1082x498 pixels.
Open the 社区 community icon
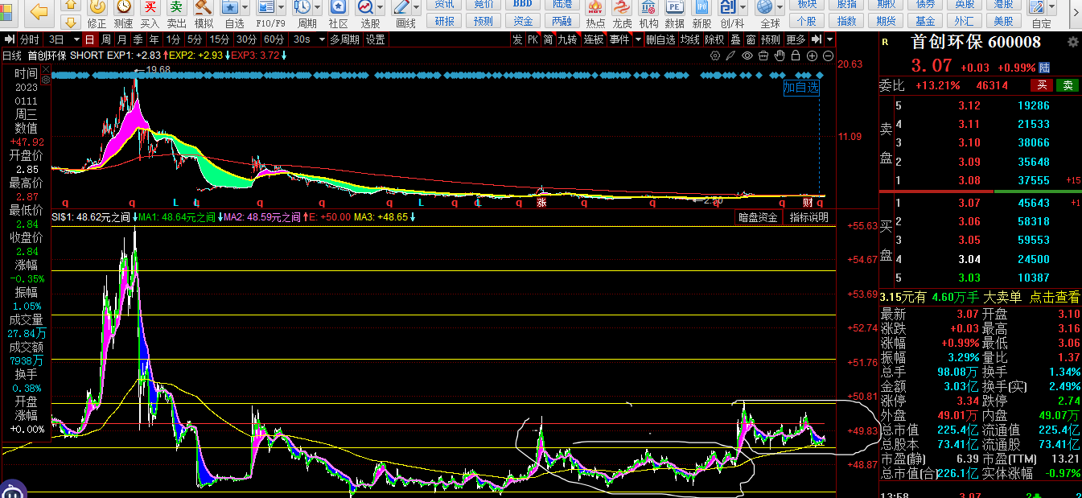point(339,14)
